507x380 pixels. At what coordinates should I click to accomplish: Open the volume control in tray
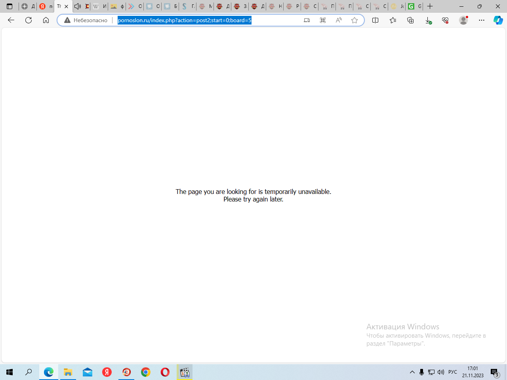(441, 372)
